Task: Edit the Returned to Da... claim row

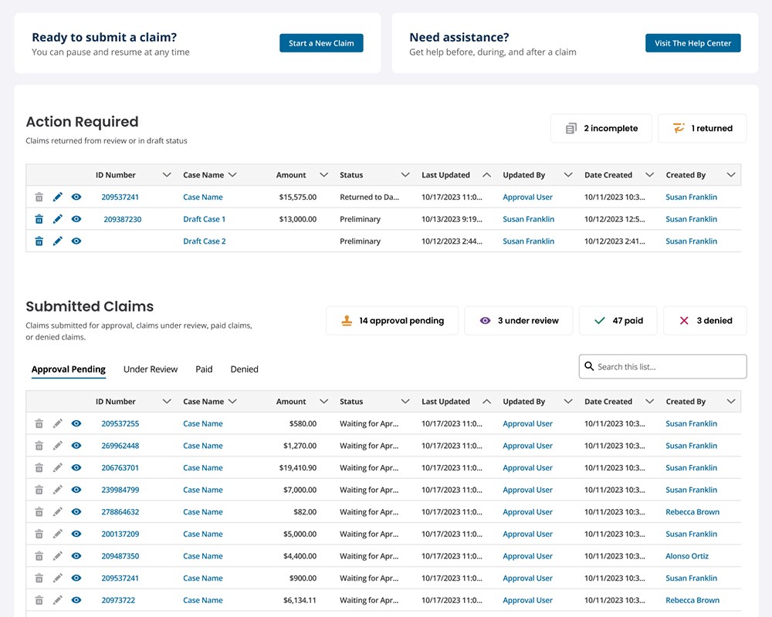Action: tap(58, 197)
